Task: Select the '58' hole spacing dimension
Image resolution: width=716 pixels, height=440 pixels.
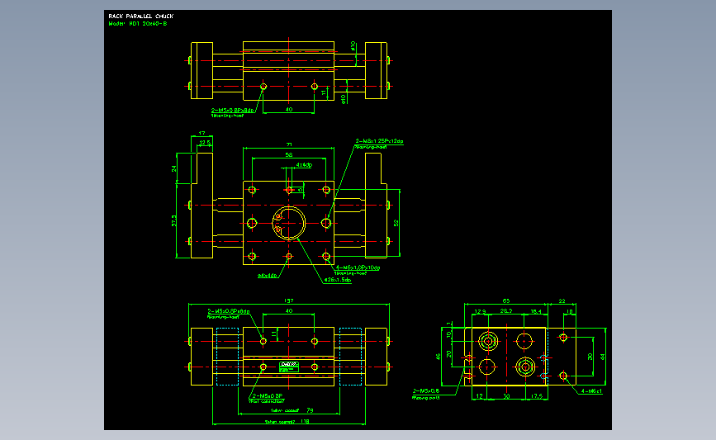Action: point(288,154)
